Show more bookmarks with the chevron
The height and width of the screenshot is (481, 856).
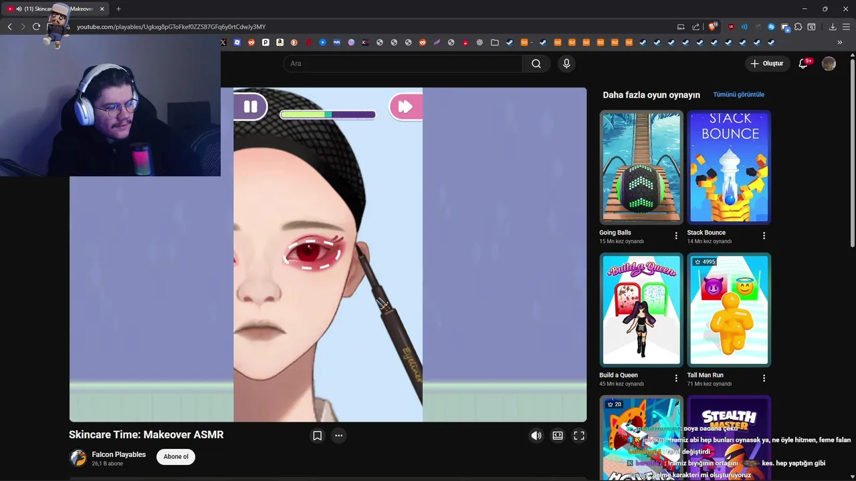(x=840, y=42)
